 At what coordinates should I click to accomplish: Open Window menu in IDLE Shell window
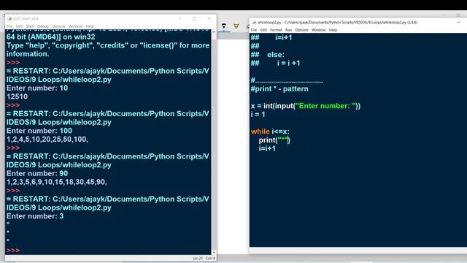coord(75,26)
